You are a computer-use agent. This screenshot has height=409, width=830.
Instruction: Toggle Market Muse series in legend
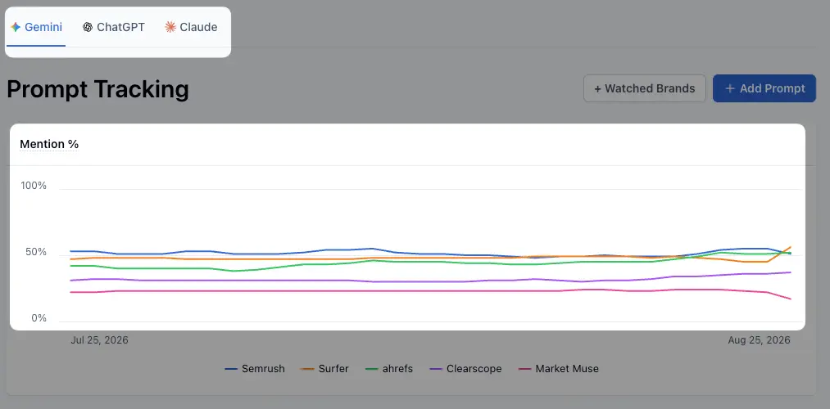point(559,369)
